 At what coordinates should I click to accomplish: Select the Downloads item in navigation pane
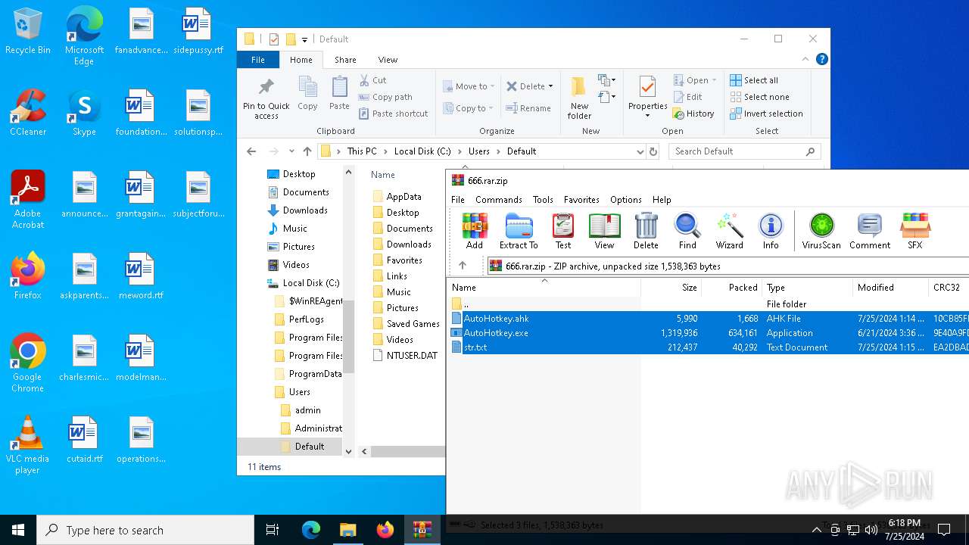click(305, 210)
